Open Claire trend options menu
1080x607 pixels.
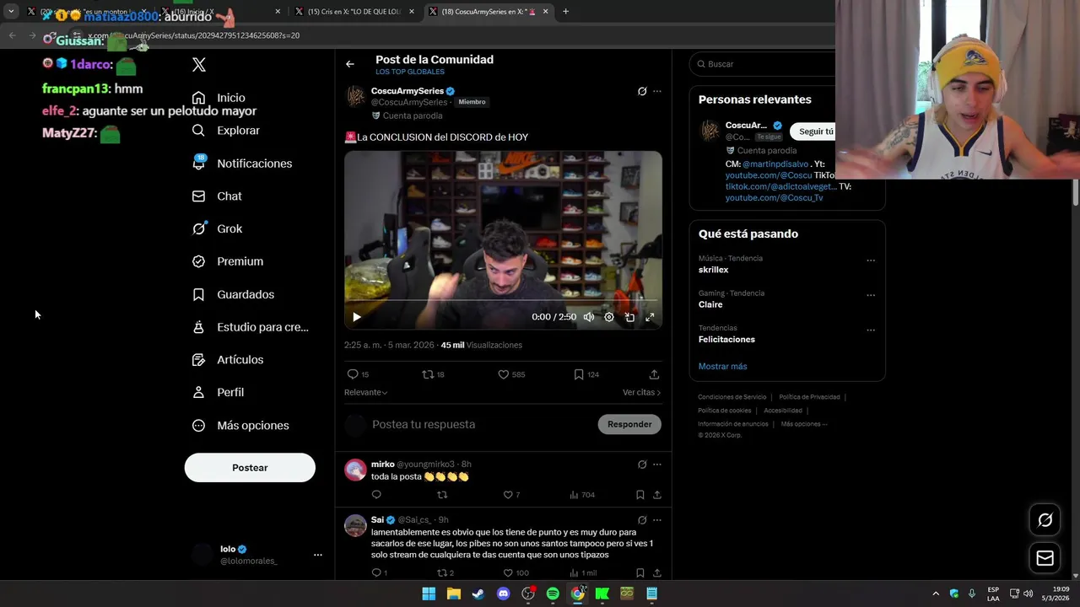click(871, 295)
